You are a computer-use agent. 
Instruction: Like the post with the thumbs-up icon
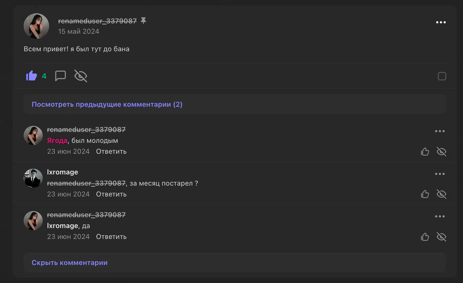pyautogui.click(x=32, y=76)
